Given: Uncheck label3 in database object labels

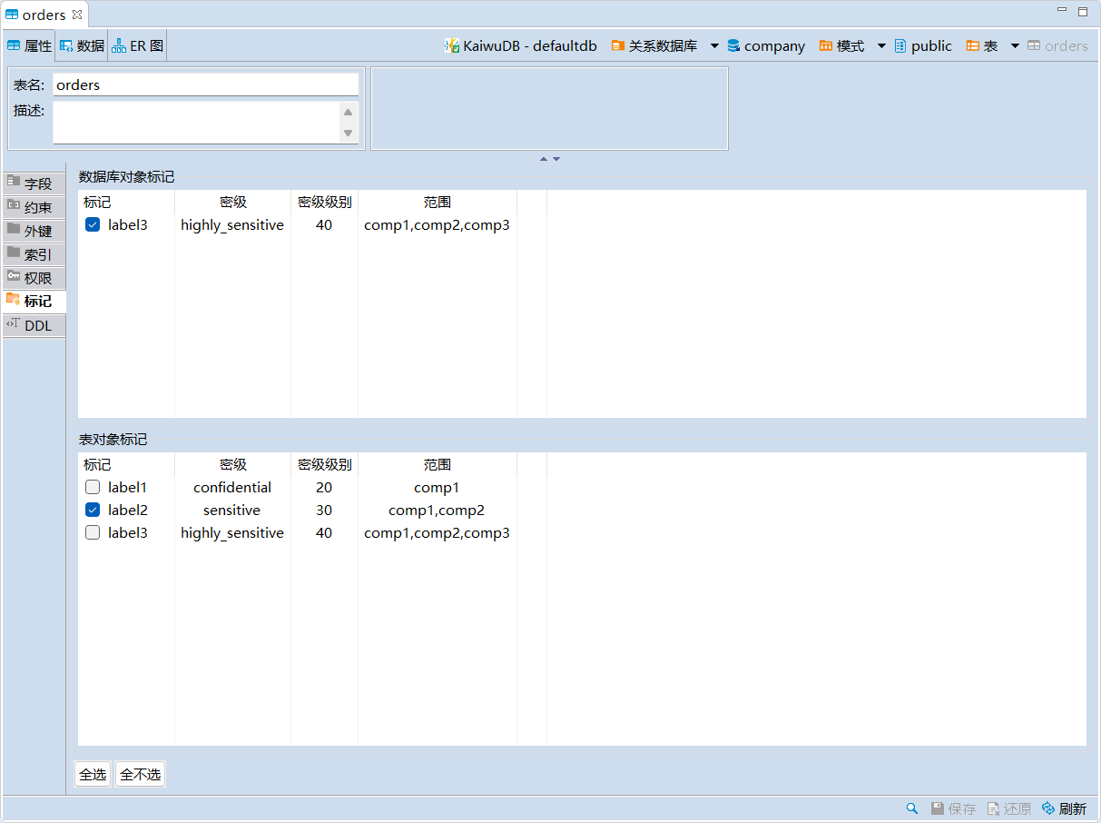Looking at the screenshot, I should point(93,225).
